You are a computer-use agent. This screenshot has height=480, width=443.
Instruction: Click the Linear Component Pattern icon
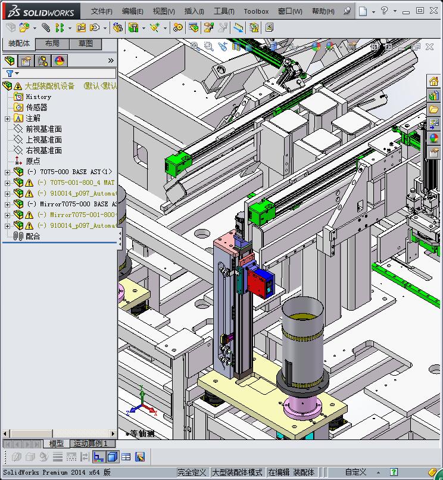pos(60,28)
